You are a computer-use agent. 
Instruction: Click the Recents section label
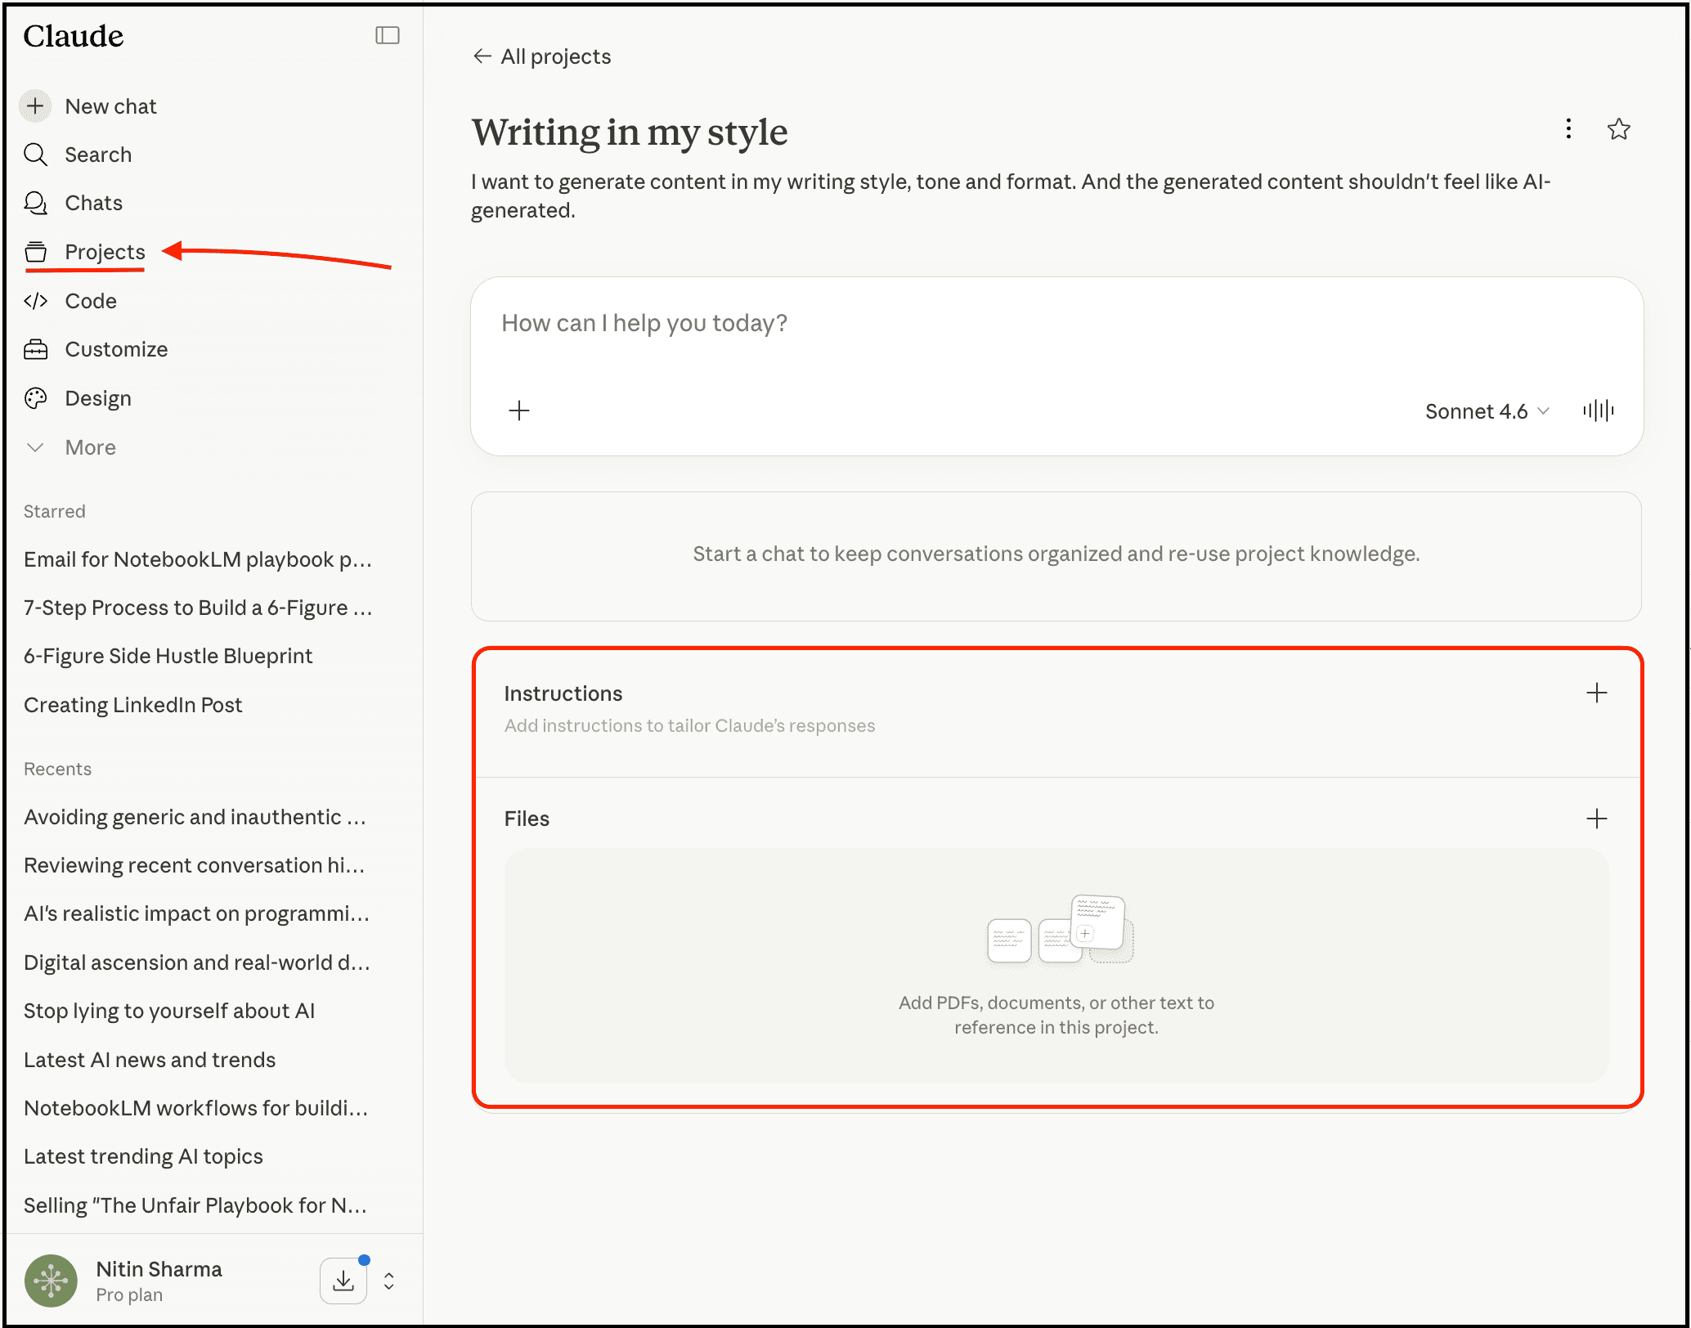pyautogui.click(x=57, y=769)
